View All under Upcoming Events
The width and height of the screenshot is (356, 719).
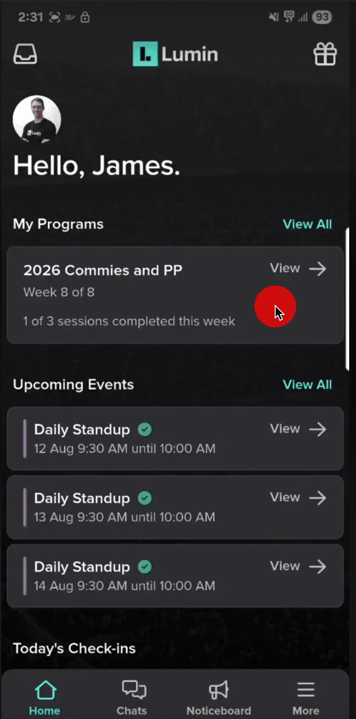coord(307,384)
